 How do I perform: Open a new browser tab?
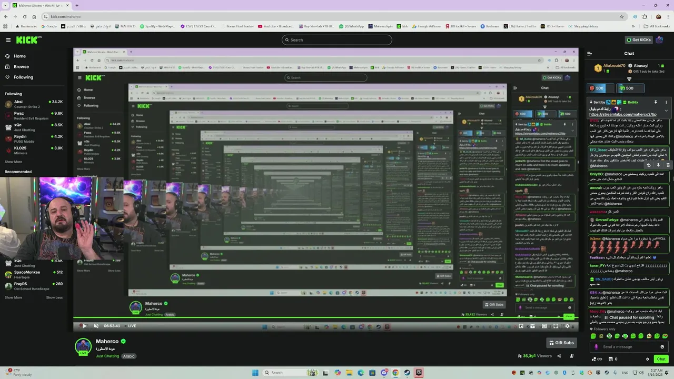click(x=77, y=5)
